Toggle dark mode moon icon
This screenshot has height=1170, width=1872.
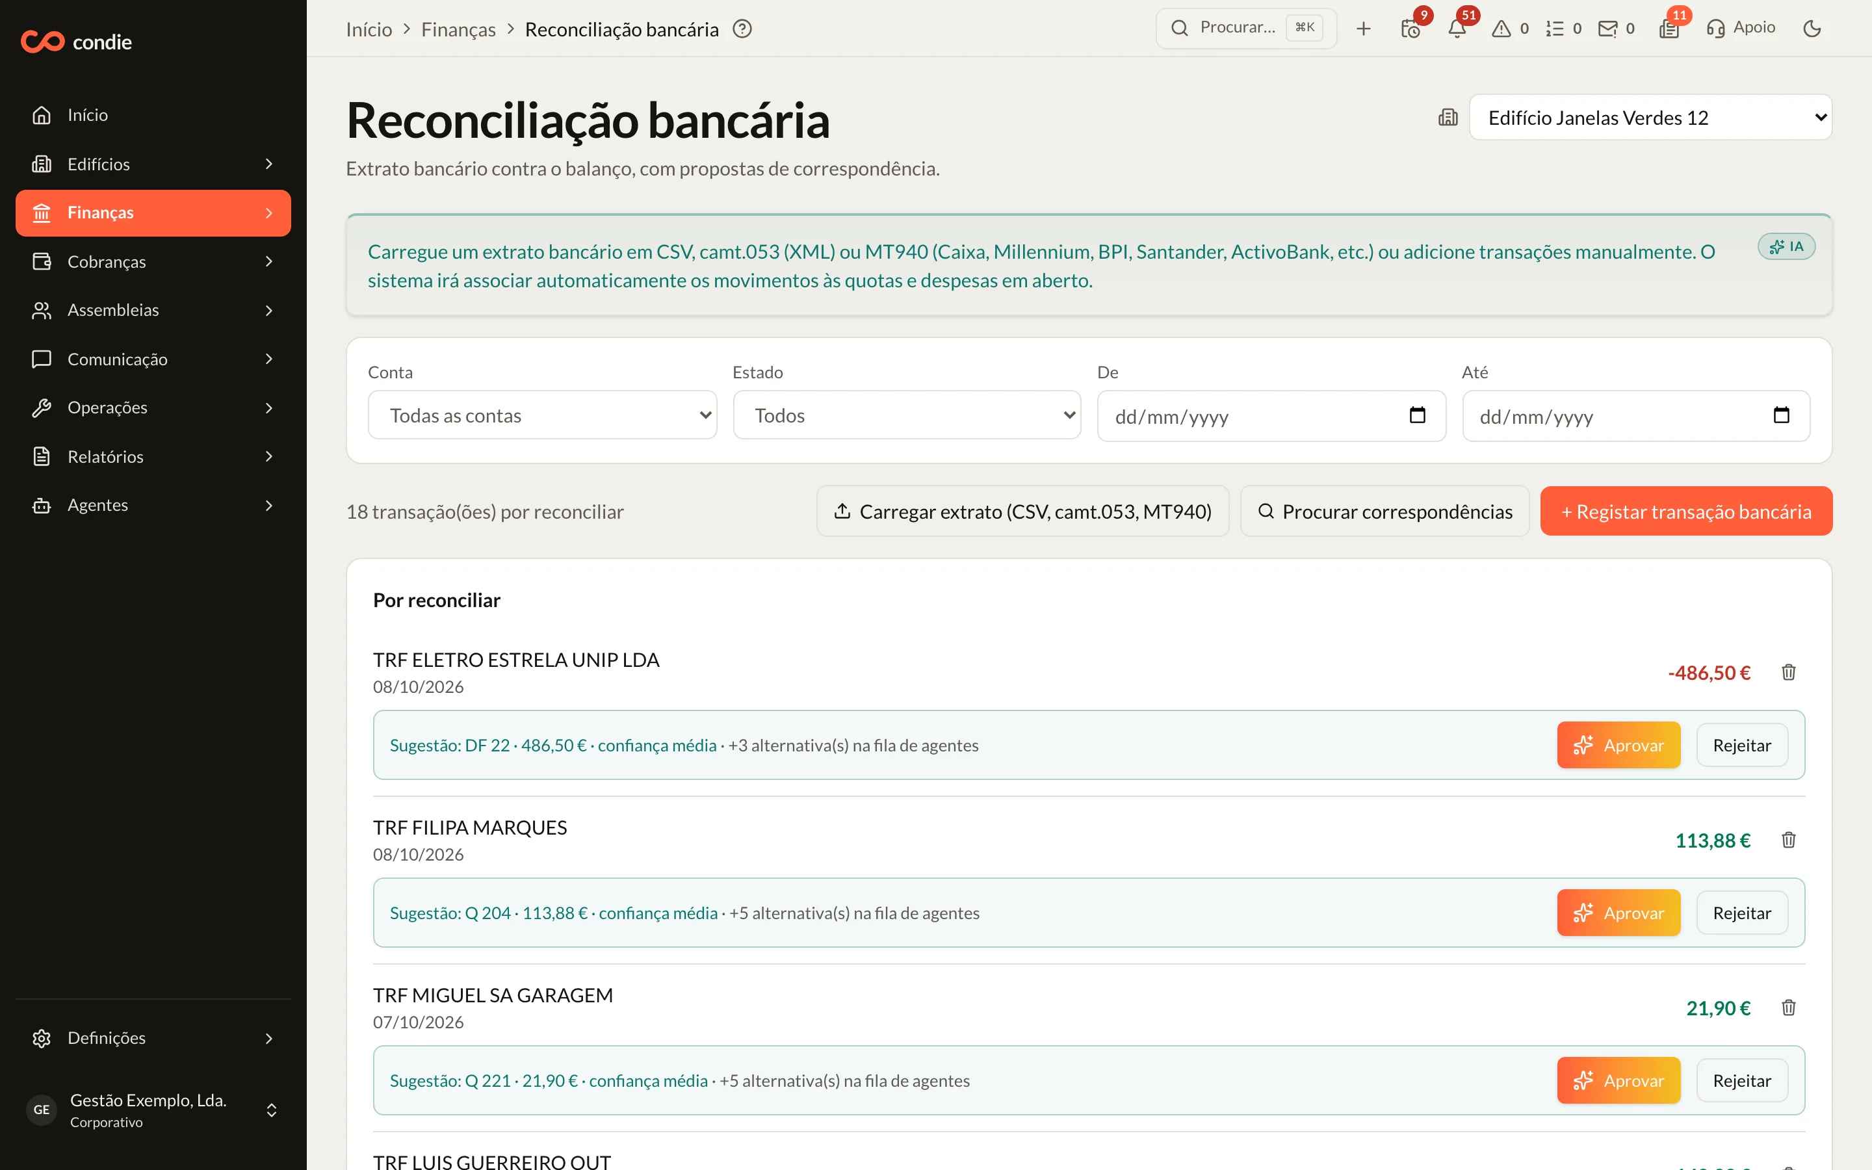pyautogui.click(x=1812, y=29)
